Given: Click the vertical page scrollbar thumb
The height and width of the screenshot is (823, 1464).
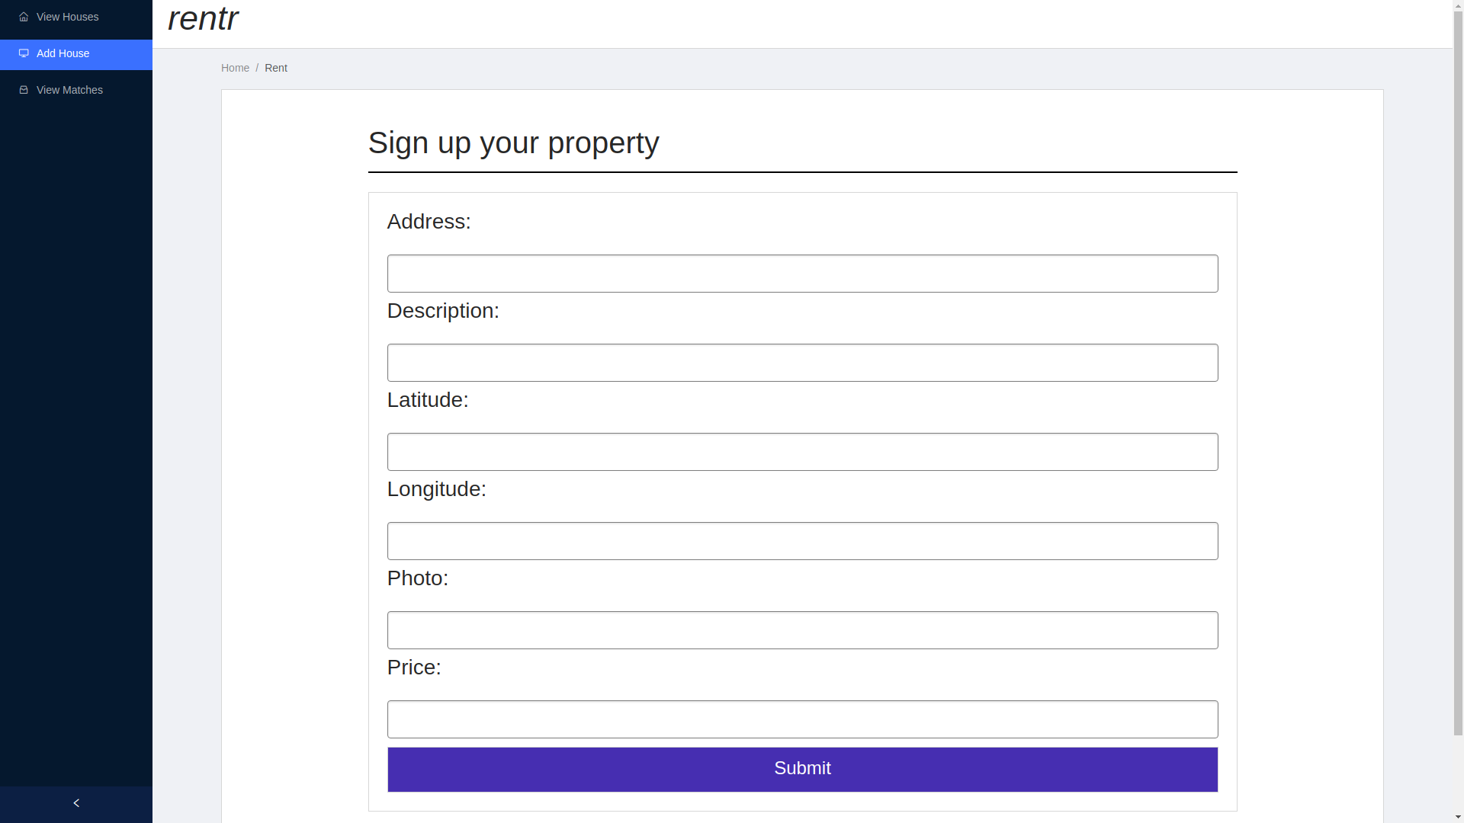Looking at the screenshot, I should pos(1458,366).
